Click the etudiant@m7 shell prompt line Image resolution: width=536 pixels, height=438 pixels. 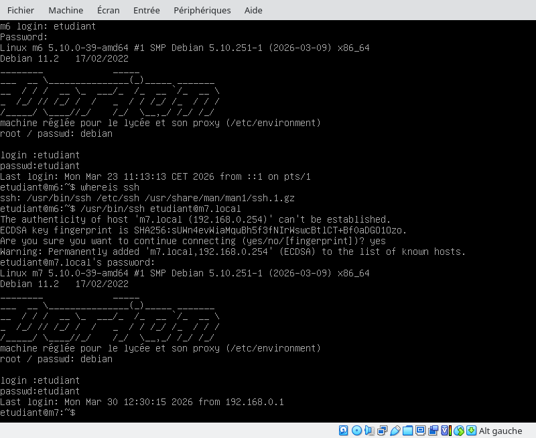tap(39, 413)
